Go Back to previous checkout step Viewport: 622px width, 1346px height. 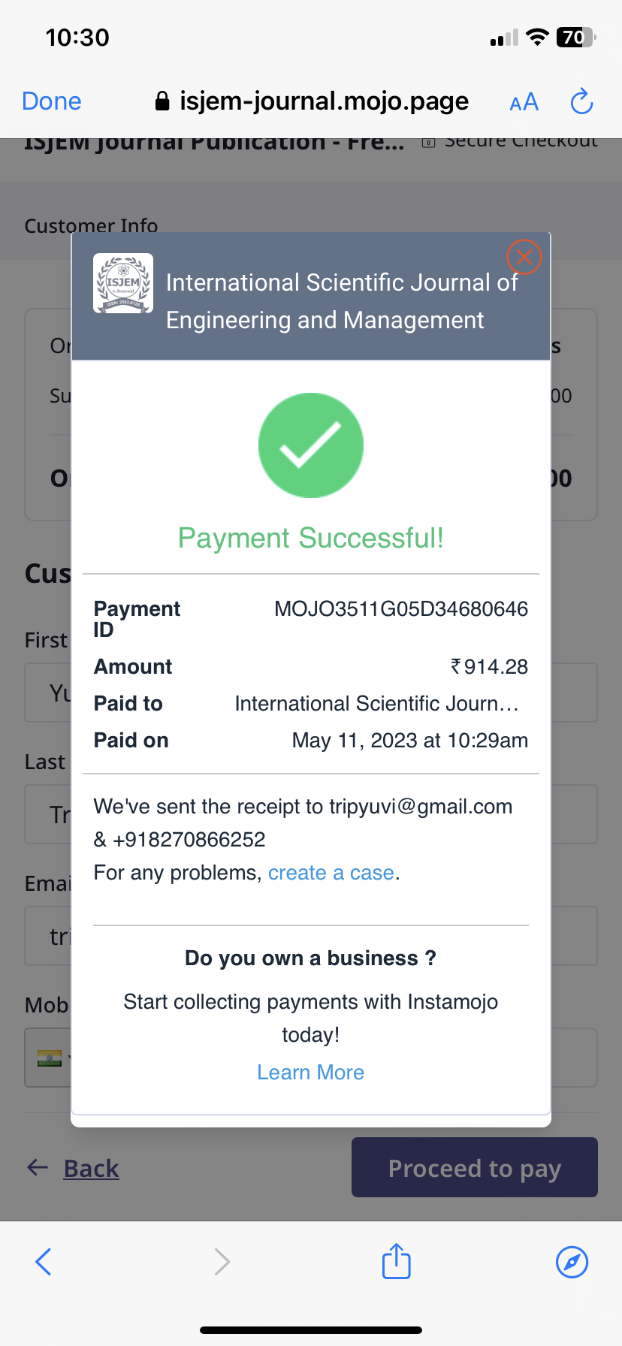click(91, 1168)
